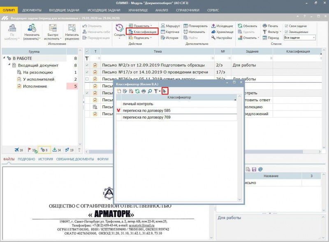Viewport: 329px width, 242px height.
Task: Click the Напомнить button
Action: coord(194,32)
